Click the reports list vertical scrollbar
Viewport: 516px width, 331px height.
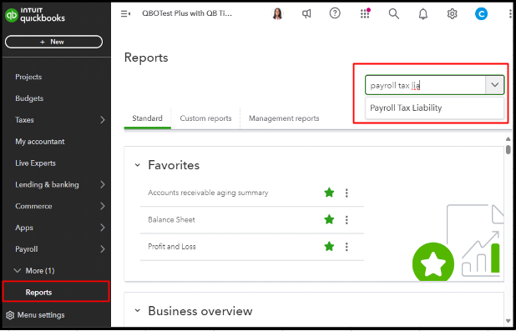point(508,149)
